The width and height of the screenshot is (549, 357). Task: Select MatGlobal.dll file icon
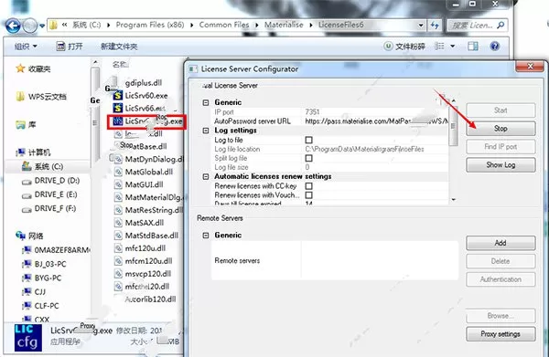(x=118, y=172)
